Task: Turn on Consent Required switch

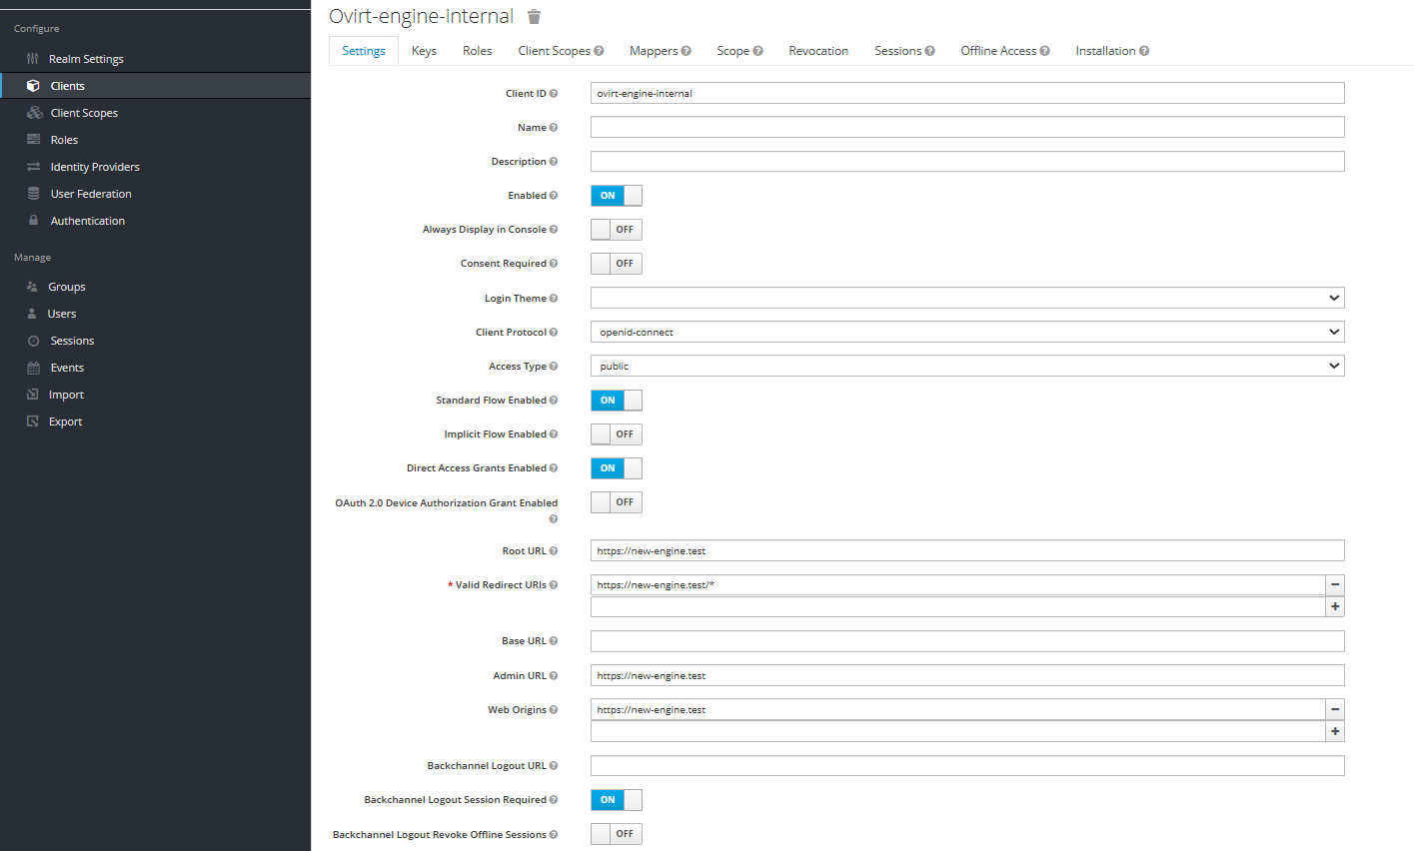Action: click(616, 264)
